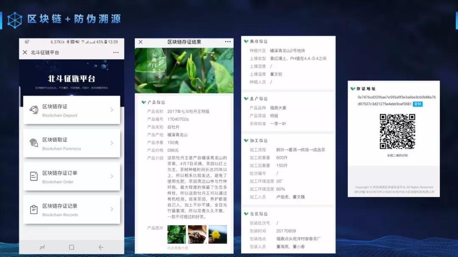The width and height of the screenshot is (458, 257).
Task: Click the 区块链存证 title text
Action: pyautogui.click(x=55, y=107)
